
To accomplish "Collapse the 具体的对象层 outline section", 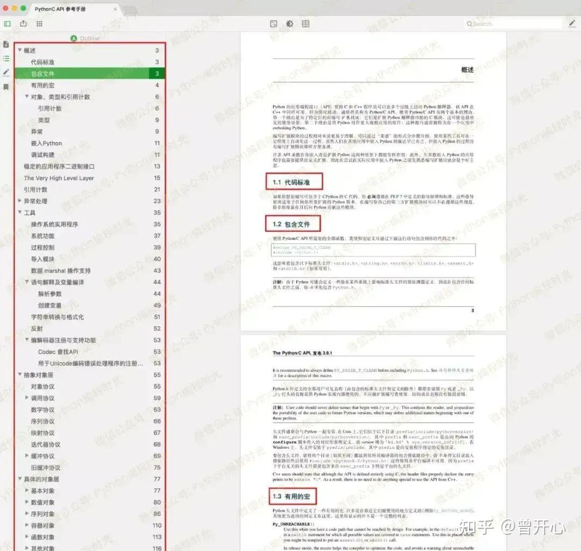I will pos(20,479).
